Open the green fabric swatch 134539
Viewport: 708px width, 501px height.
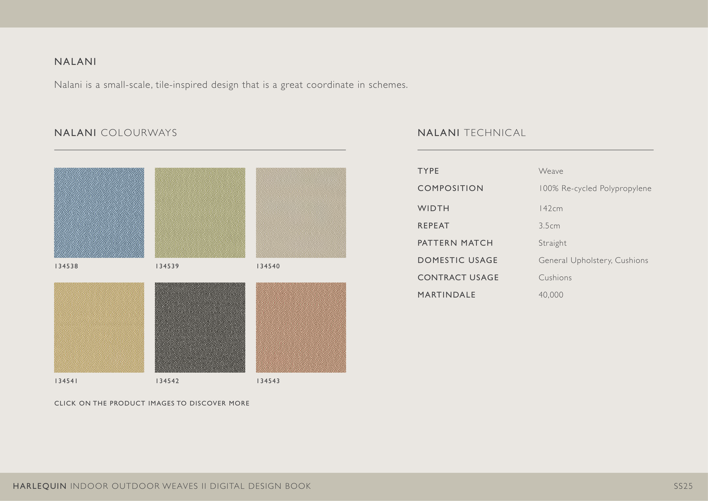200,213
